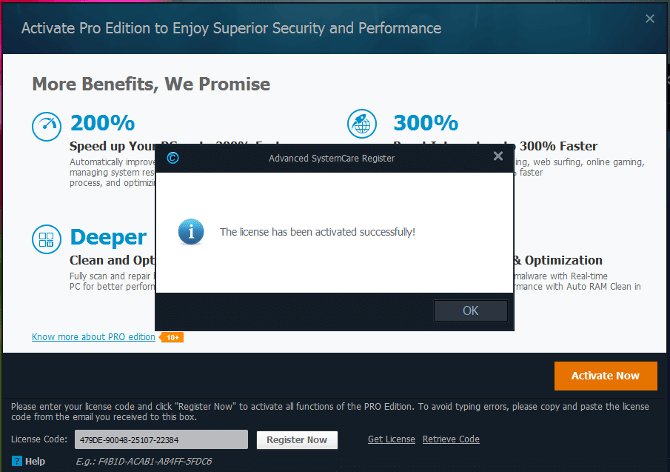
Task: Click the 200% heading text
Action: 103,123
